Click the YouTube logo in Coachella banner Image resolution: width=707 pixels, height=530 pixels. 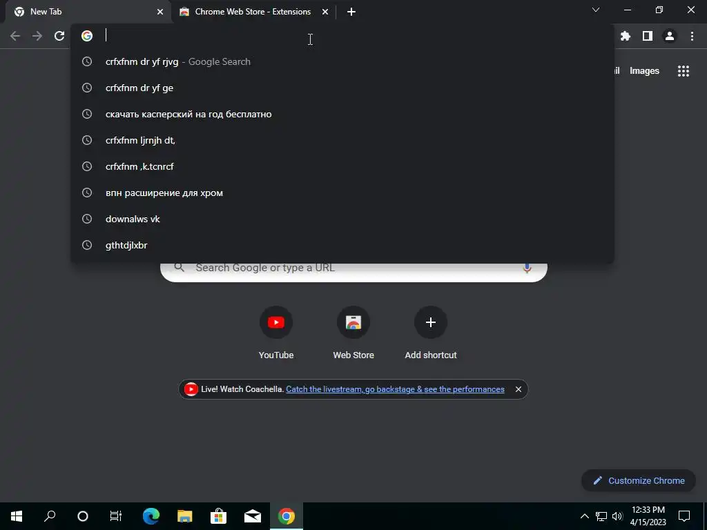coord(191,389)
